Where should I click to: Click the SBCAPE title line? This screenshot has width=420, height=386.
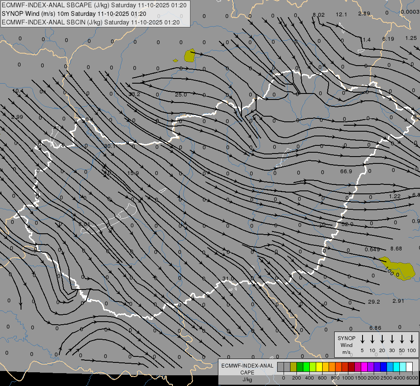(94, 5)
